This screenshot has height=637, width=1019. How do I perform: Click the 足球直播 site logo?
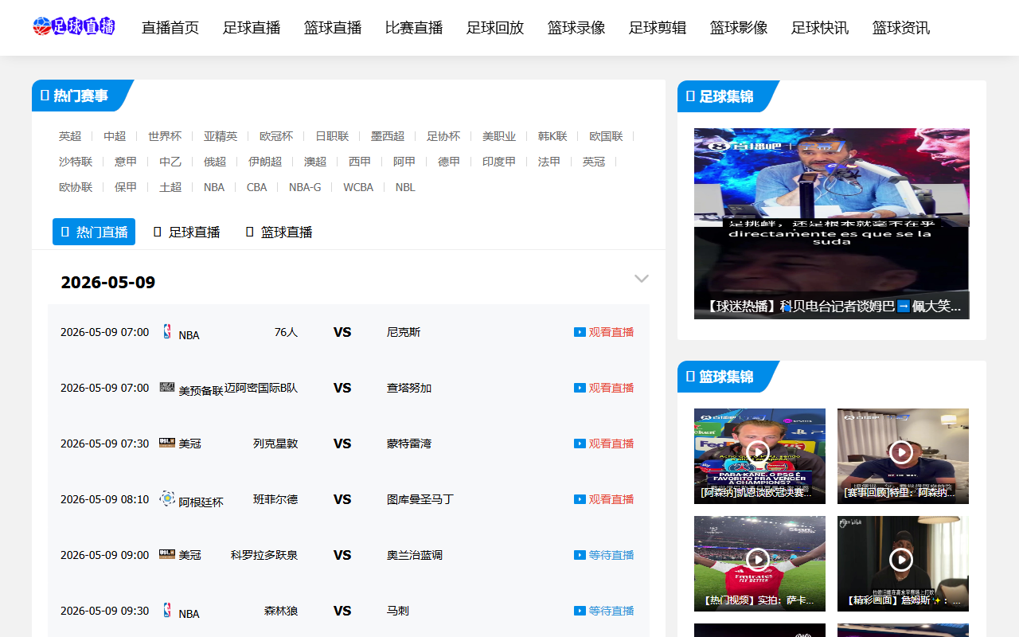tap(74, 27)
